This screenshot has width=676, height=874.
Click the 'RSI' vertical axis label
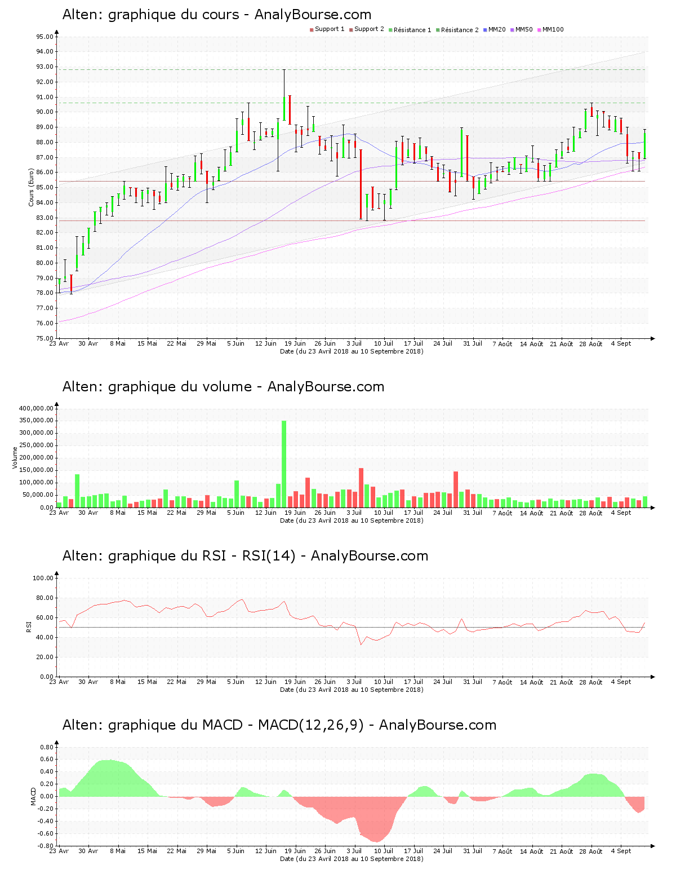(28, 627)
